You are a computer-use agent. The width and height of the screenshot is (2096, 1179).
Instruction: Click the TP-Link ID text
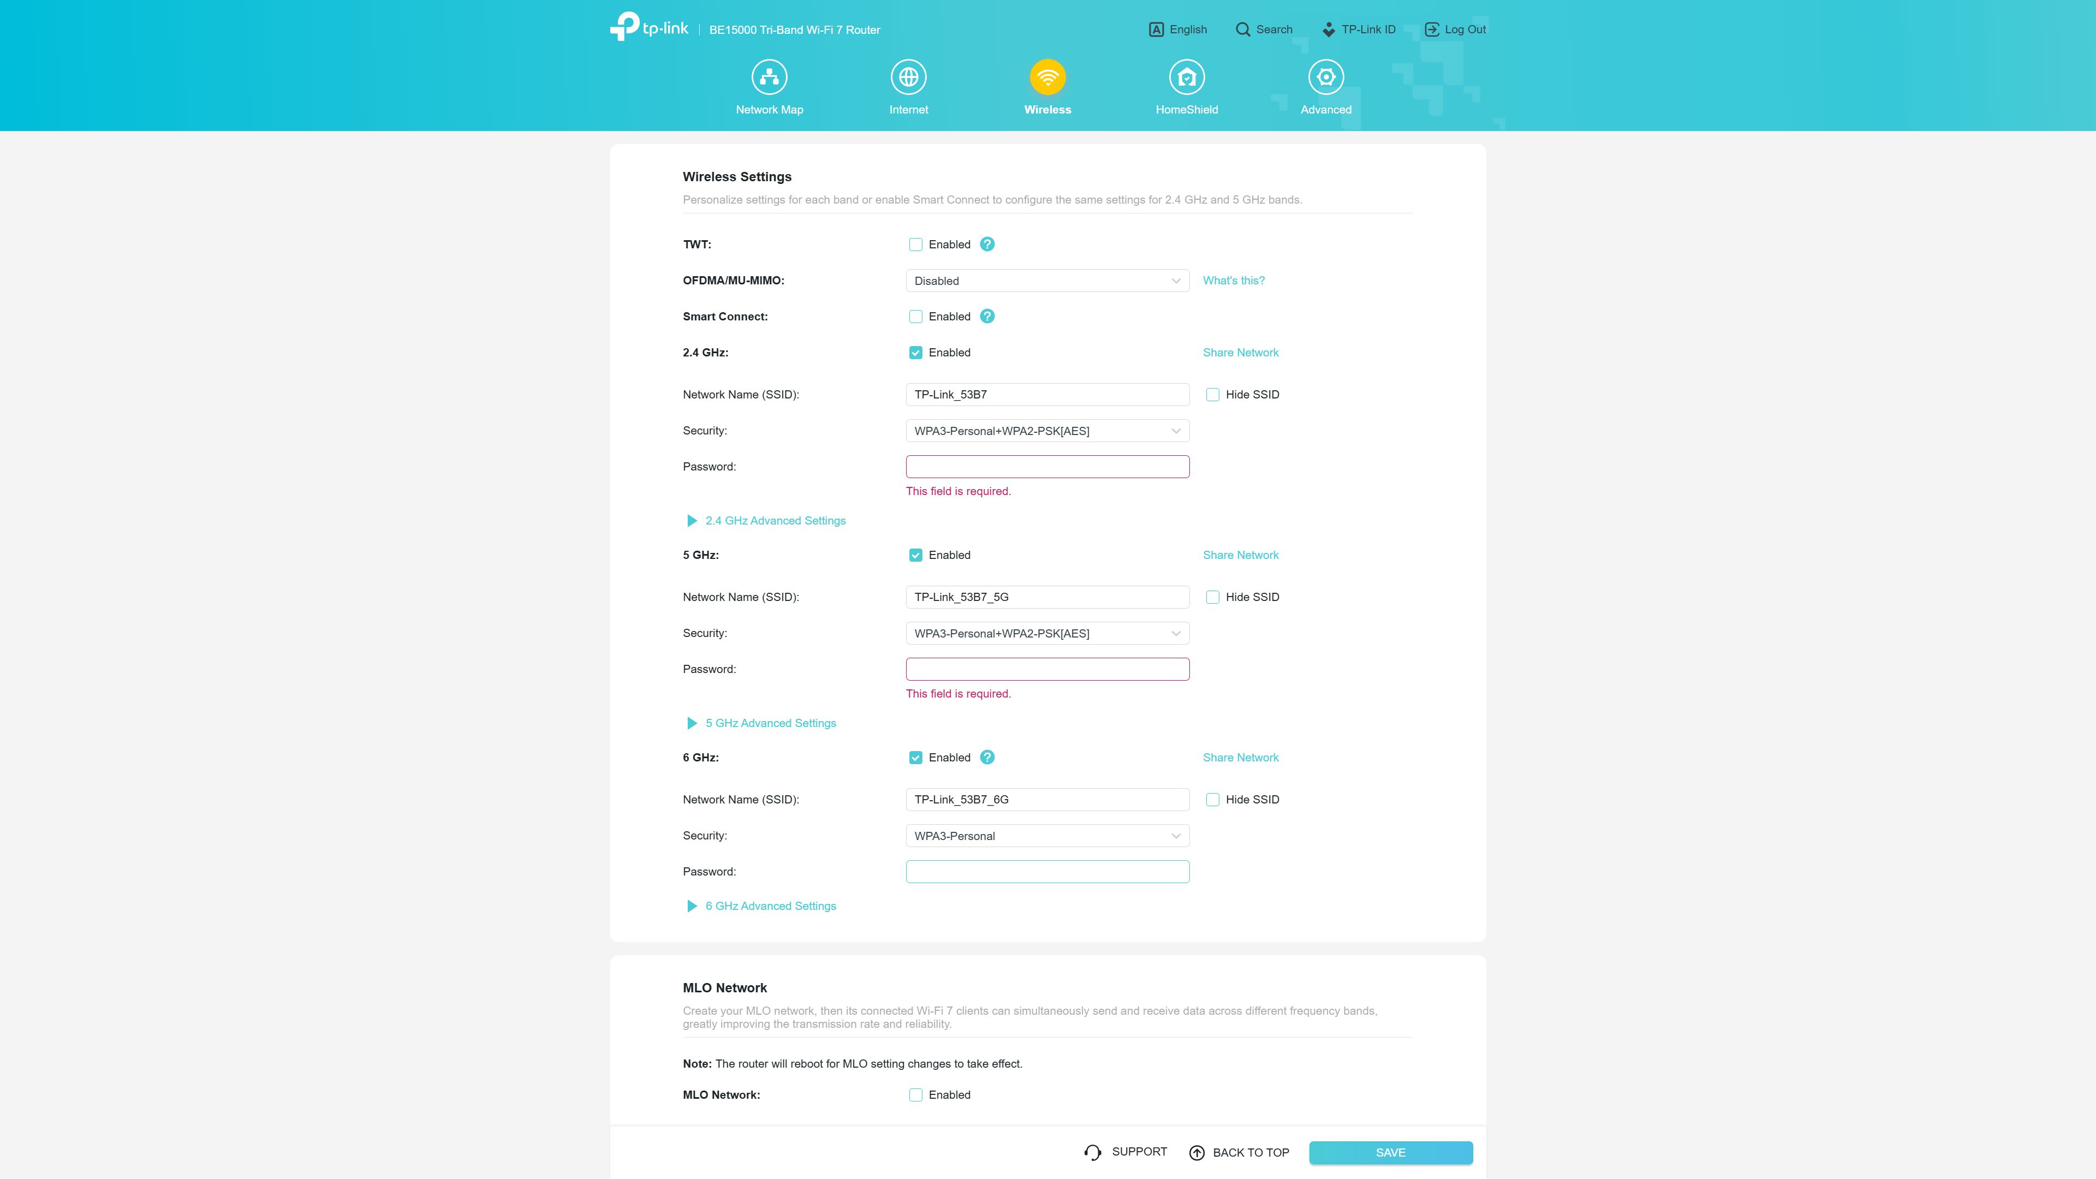coord(1368,29)
